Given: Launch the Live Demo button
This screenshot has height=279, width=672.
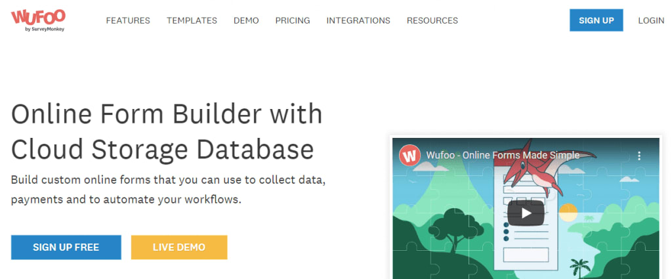Looking at the screenshot, I should (179, 247).
